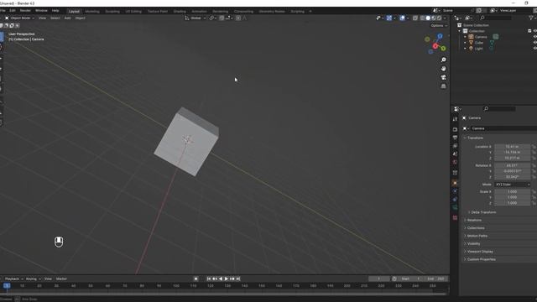Expand the Viewport Display panel
This screenshot has height=302, width=537.
pos(480,252)
